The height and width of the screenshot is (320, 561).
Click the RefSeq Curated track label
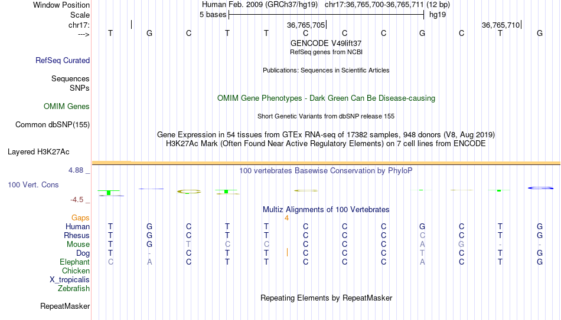click(63, 60)
